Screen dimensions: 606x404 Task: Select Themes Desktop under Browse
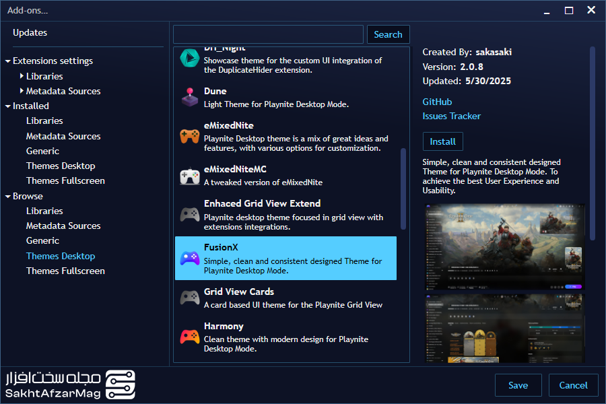click(61, 256)
